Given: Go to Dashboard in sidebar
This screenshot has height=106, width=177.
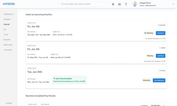Looking at the screenshot, I should coord(8,14).
